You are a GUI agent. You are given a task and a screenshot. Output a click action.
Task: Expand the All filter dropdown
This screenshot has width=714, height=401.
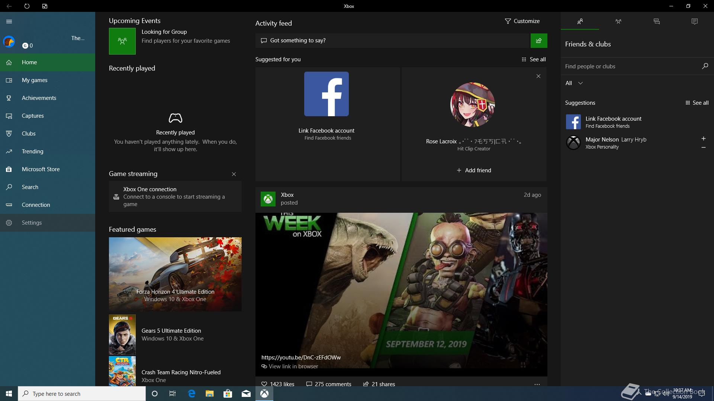pyautogui.click(x=574, y=83)
